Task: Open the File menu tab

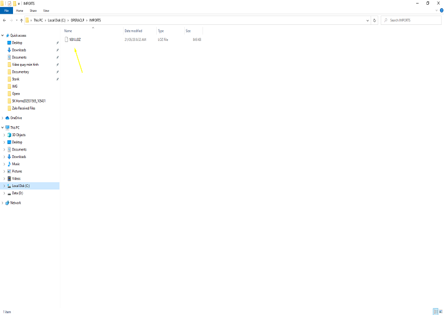Action: 7,11
